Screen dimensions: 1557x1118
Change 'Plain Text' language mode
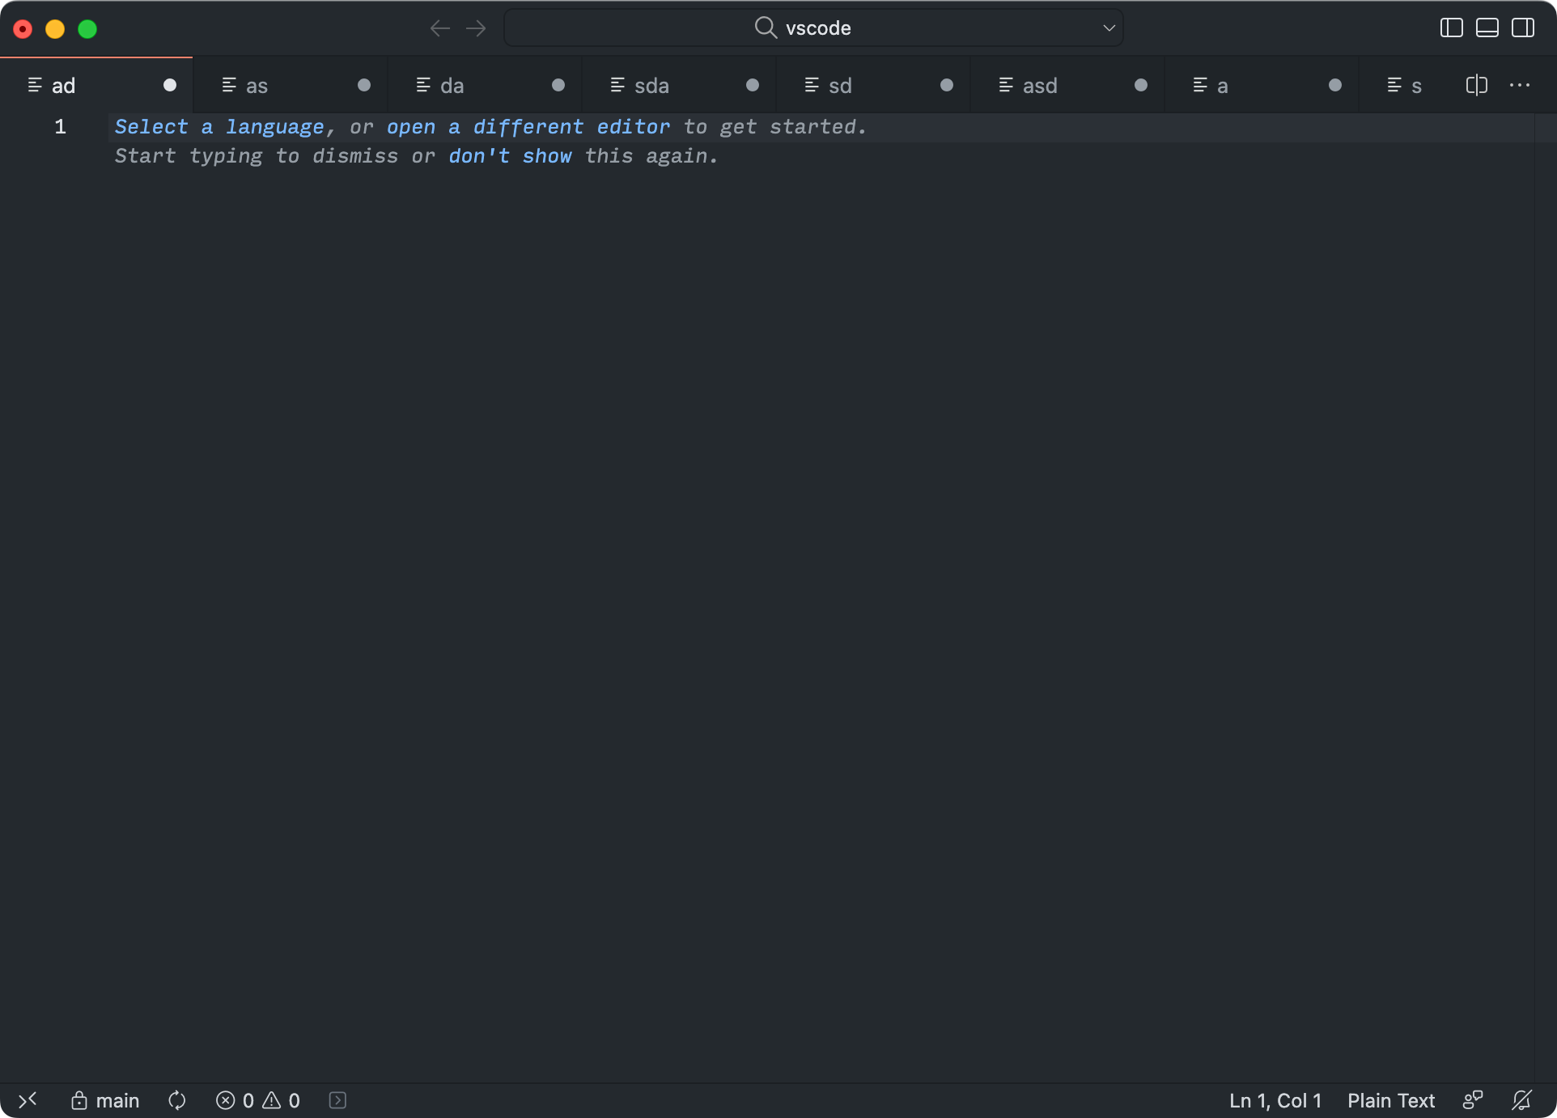[1391, 1100]
